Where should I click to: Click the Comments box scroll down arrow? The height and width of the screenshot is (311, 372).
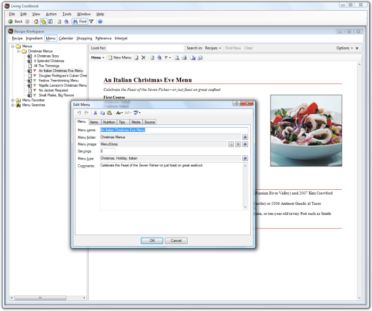(x=246, y=207)
